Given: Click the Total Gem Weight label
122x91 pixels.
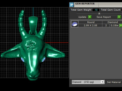Looking at the screenshot, I should (x=81, y=10).
